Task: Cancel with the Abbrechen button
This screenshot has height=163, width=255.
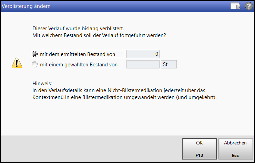Action: pos(235,149)
